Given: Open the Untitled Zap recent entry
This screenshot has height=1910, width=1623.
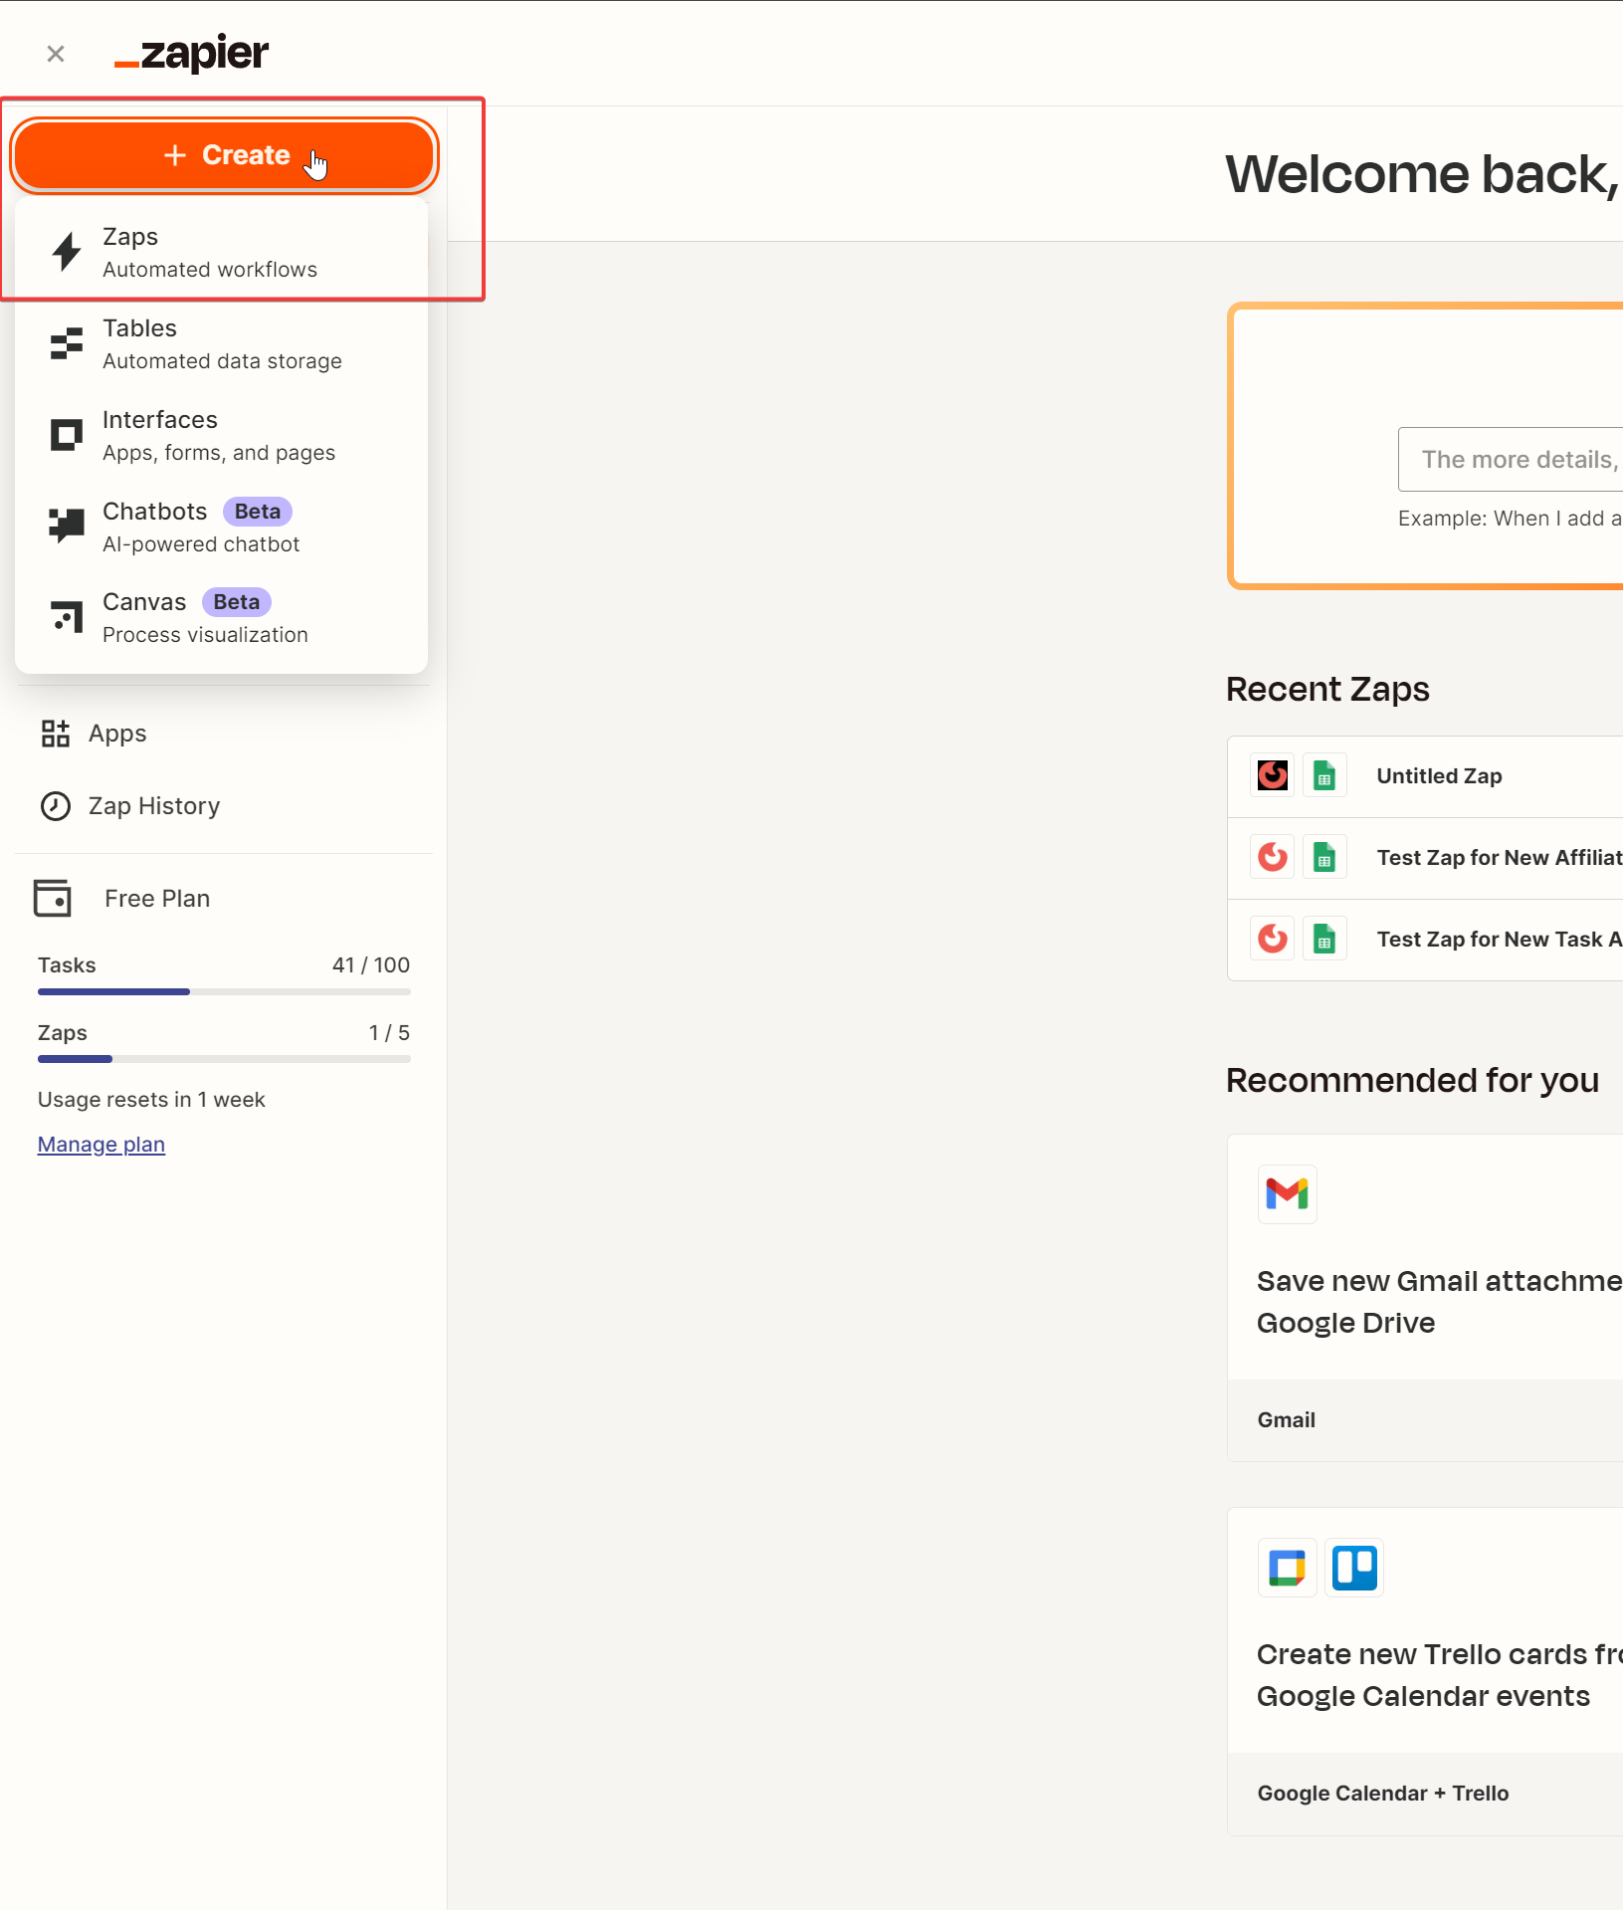Looking at the screenshot, I should (1439, 775).
